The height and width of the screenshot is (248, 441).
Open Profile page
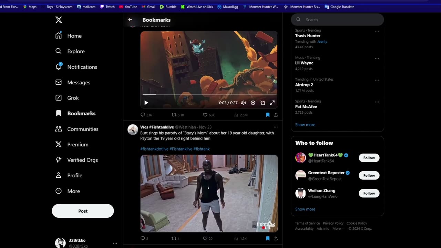coord(69,175)
